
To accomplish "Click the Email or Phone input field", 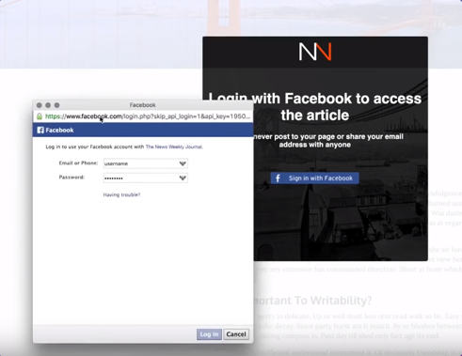I will click(x=146, y=163).
